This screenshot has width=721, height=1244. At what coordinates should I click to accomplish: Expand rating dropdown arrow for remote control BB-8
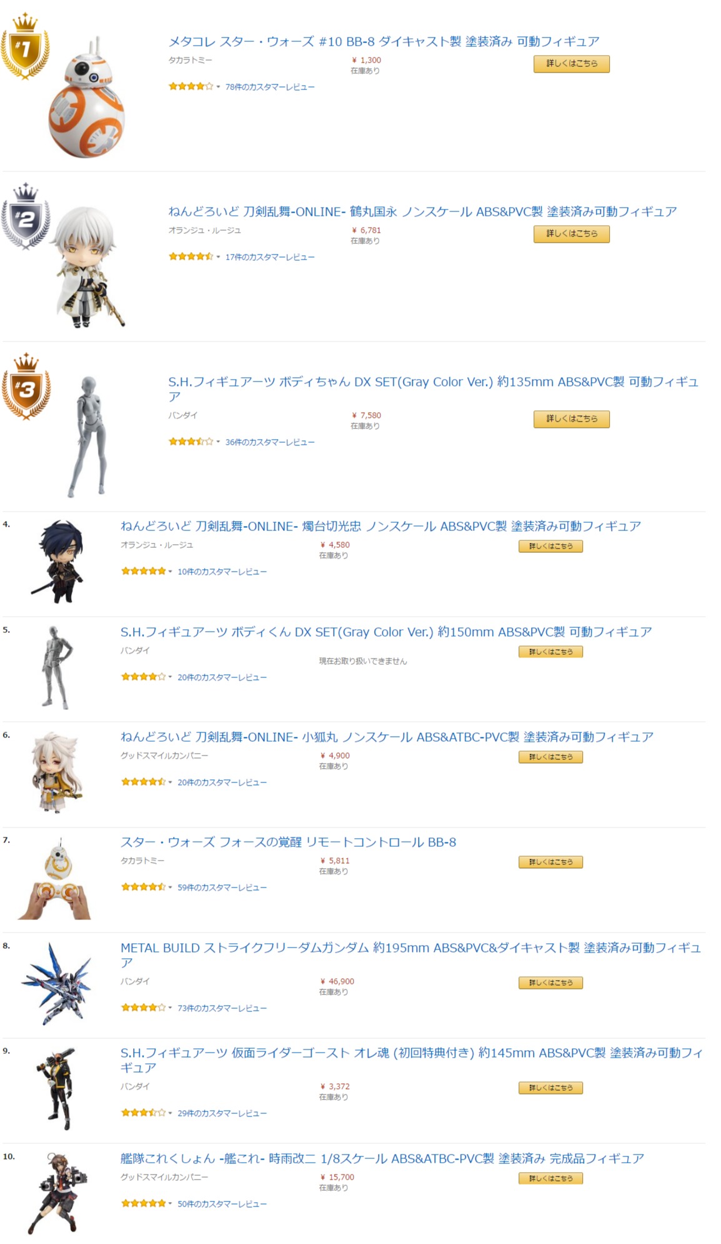170,887
